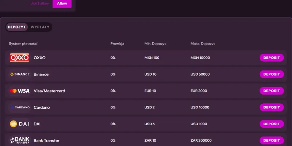The height and width of the screenshot is (146, 292).
Task: Choose Don't allow on the prompt
Action: [x=39, y=4]
